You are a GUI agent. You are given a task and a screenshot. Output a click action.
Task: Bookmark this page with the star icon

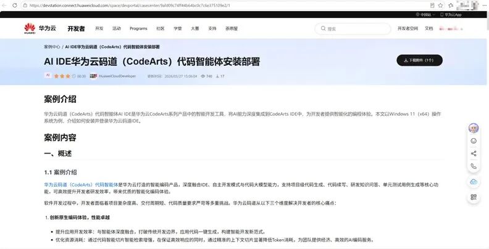point(440,6)
